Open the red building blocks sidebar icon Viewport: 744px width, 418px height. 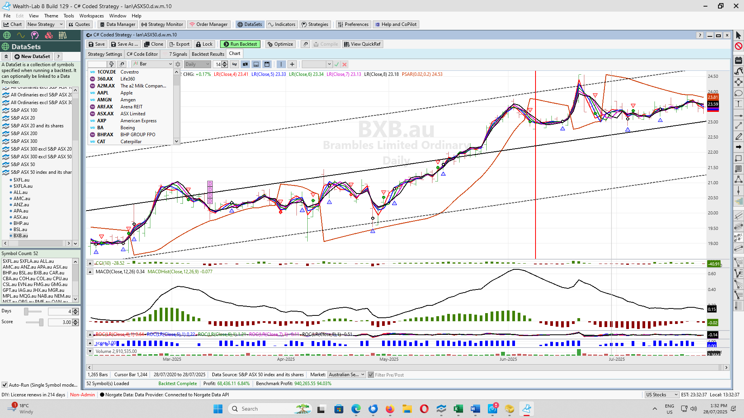pyautogui.click(x=49, y=35)
